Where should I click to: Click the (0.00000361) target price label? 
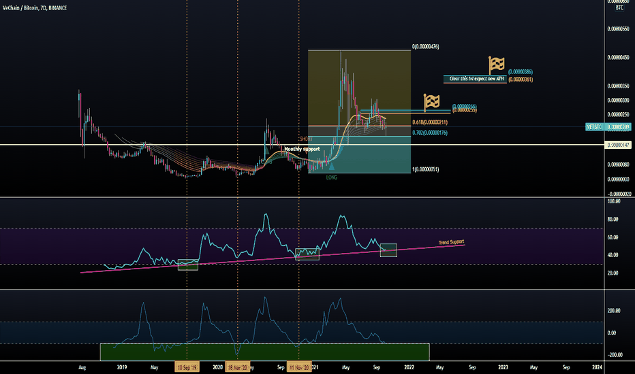[x=521, y=80]
